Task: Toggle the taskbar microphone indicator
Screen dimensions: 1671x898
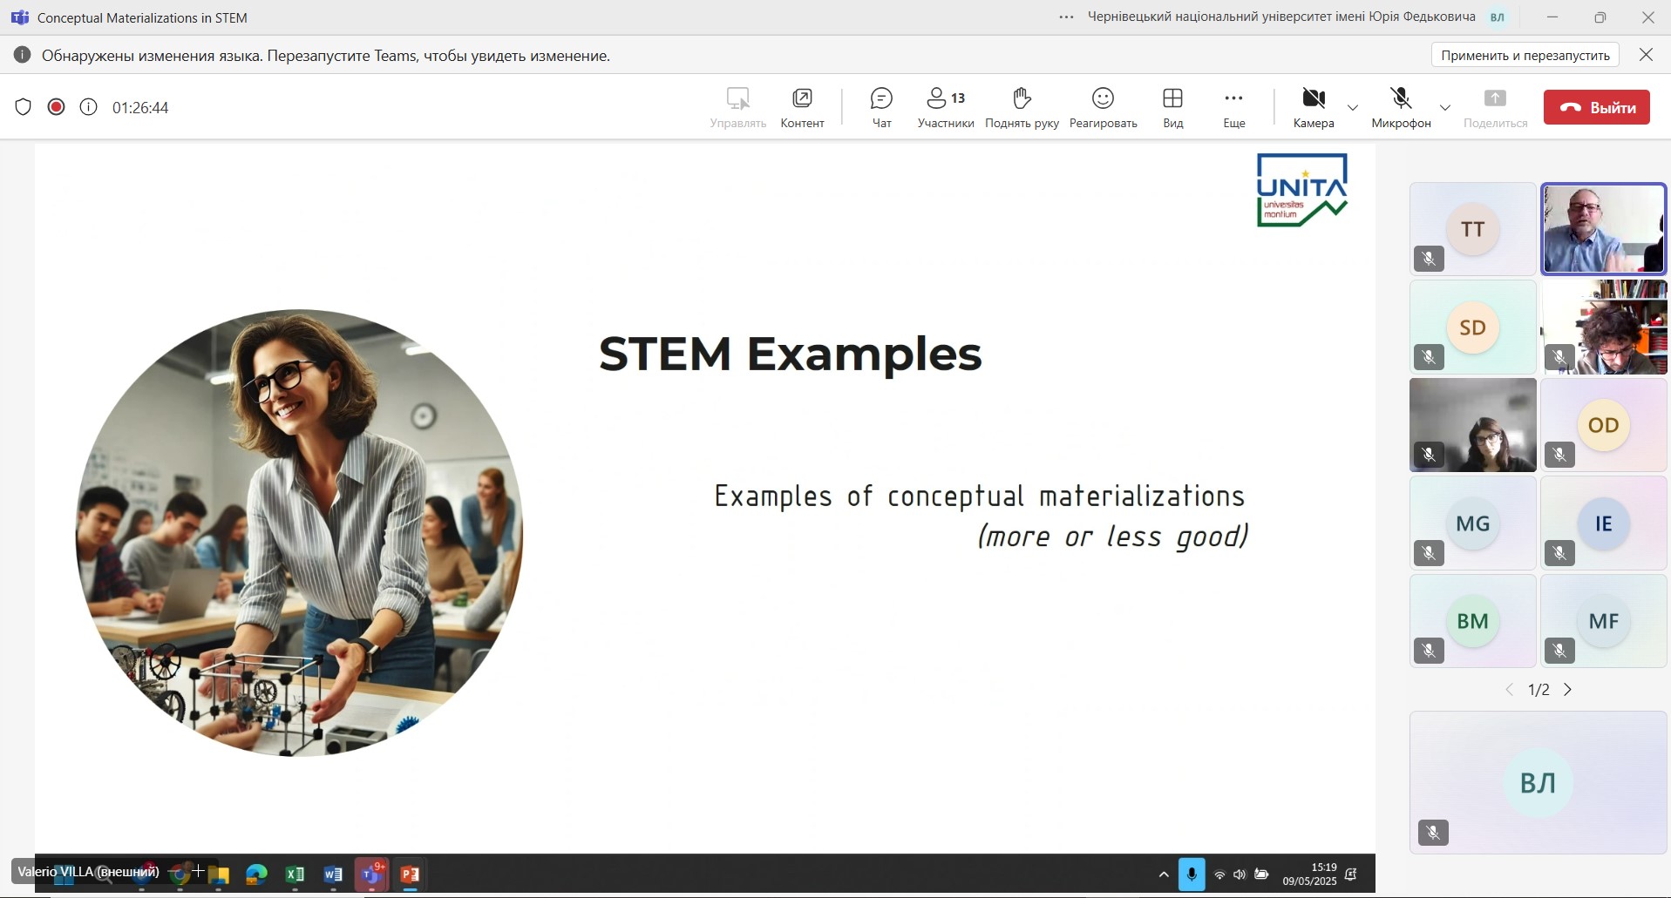Action: pos(1192,874)
